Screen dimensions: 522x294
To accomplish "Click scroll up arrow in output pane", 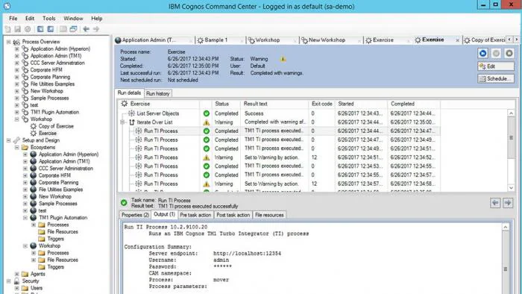I will pyautogui.click(x=506, y=227).
